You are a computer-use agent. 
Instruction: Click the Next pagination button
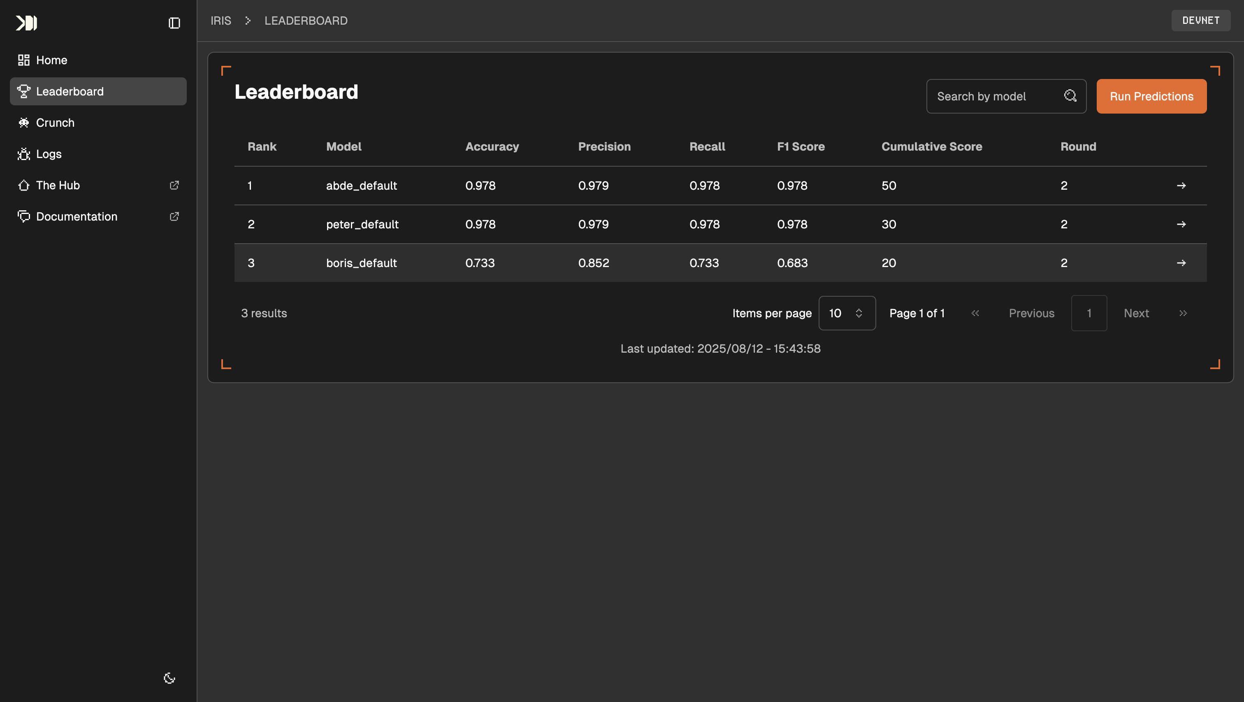click(1136, 313)
